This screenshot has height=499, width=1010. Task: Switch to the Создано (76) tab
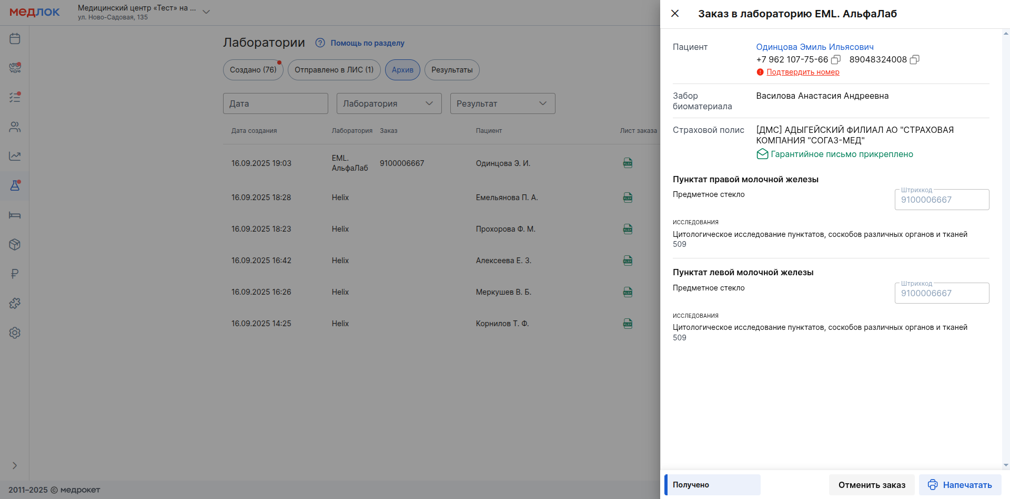[253, 70]
